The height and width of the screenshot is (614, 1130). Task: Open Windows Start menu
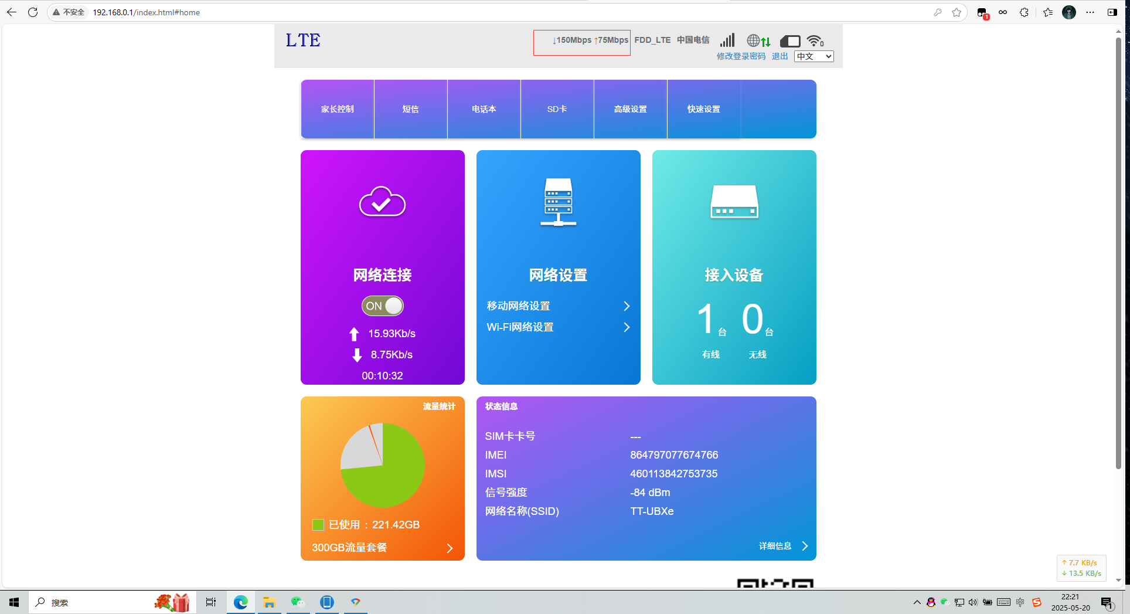(x=14, y=602)
